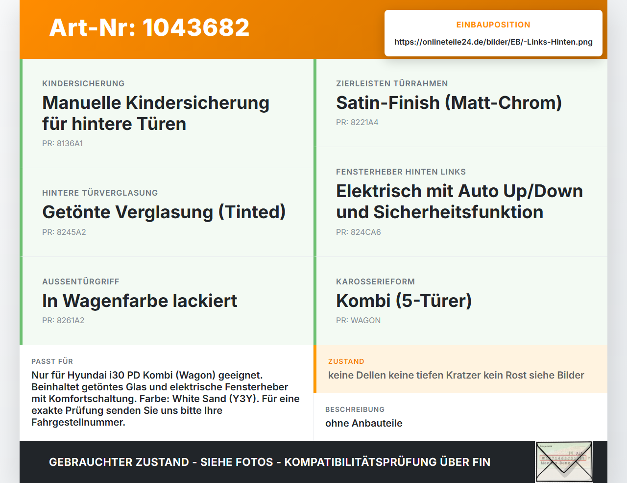This screenshot has width=627, height=483.
Task: Click the Getönte Verglasung (Tinted) card
Action: [167, 212]
